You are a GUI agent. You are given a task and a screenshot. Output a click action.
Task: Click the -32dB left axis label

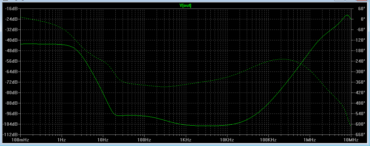coord(12,30)
